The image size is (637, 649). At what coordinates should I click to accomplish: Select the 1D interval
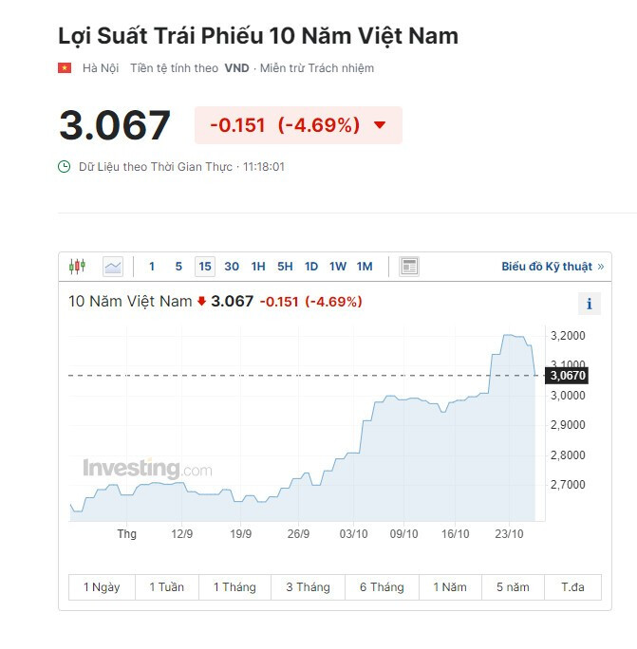[310, 267]
